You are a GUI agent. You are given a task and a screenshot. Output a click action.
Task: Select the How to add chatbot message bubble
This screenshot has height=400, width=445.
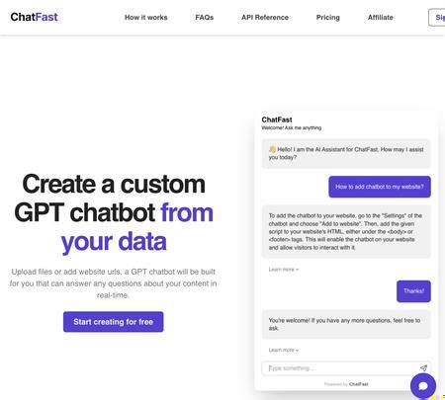tap(380, 187)
